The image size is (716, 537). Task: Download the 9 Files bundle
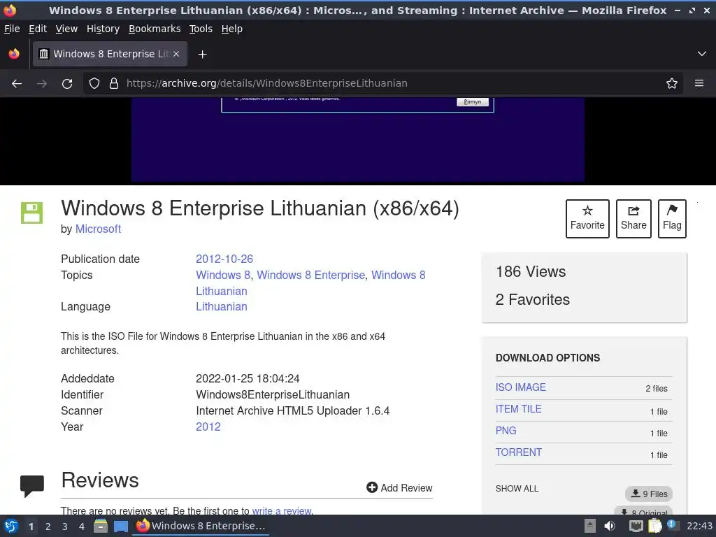pyautogui.click(x=649, y=494)
